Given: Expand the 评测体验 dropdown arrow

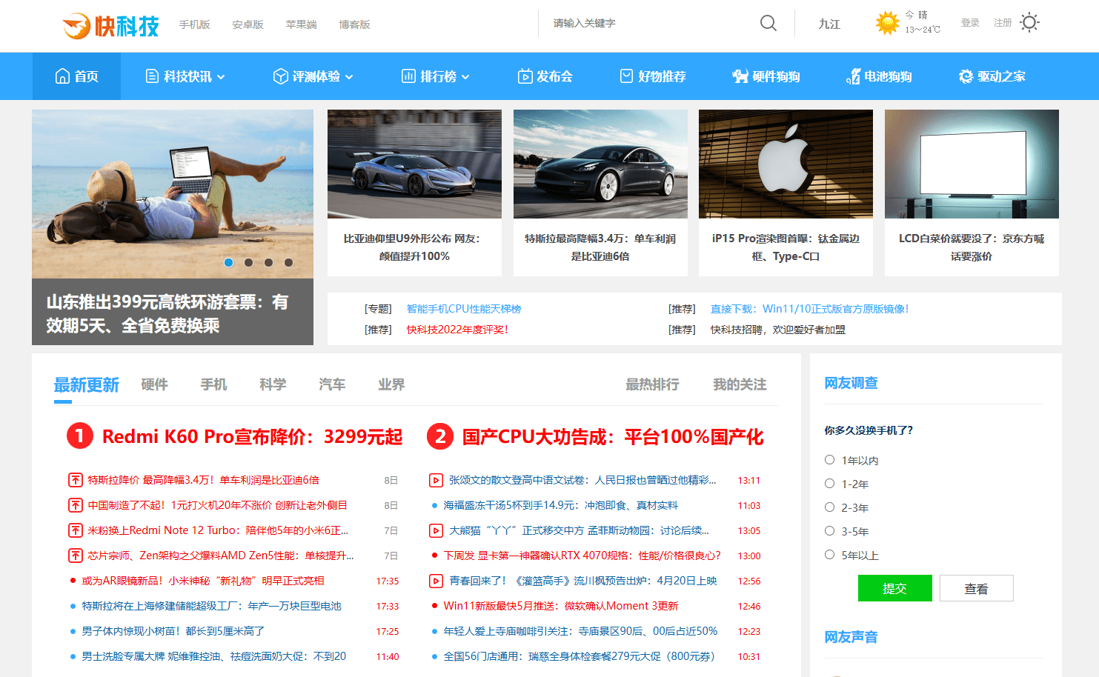Looking at the screenshot, I should pyautogui.click(x=349, y=77).
